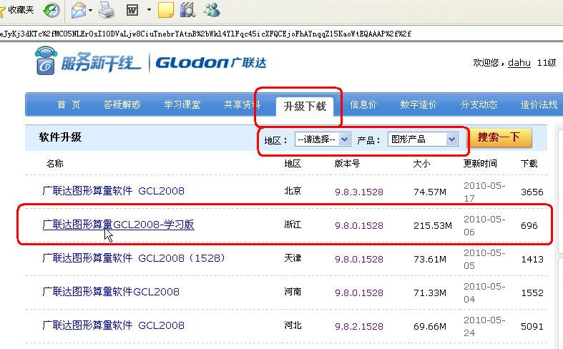Click the 搜索一下 search button
563x349 pixels.
pos(500,138)
